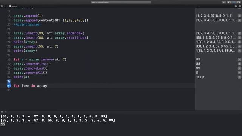The image size is (242, 136).
Task: Show quick look for result 88
Action: 239,64
